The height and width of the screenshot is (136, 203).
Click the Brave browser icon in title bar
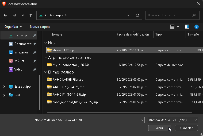(x=4, y=4)
